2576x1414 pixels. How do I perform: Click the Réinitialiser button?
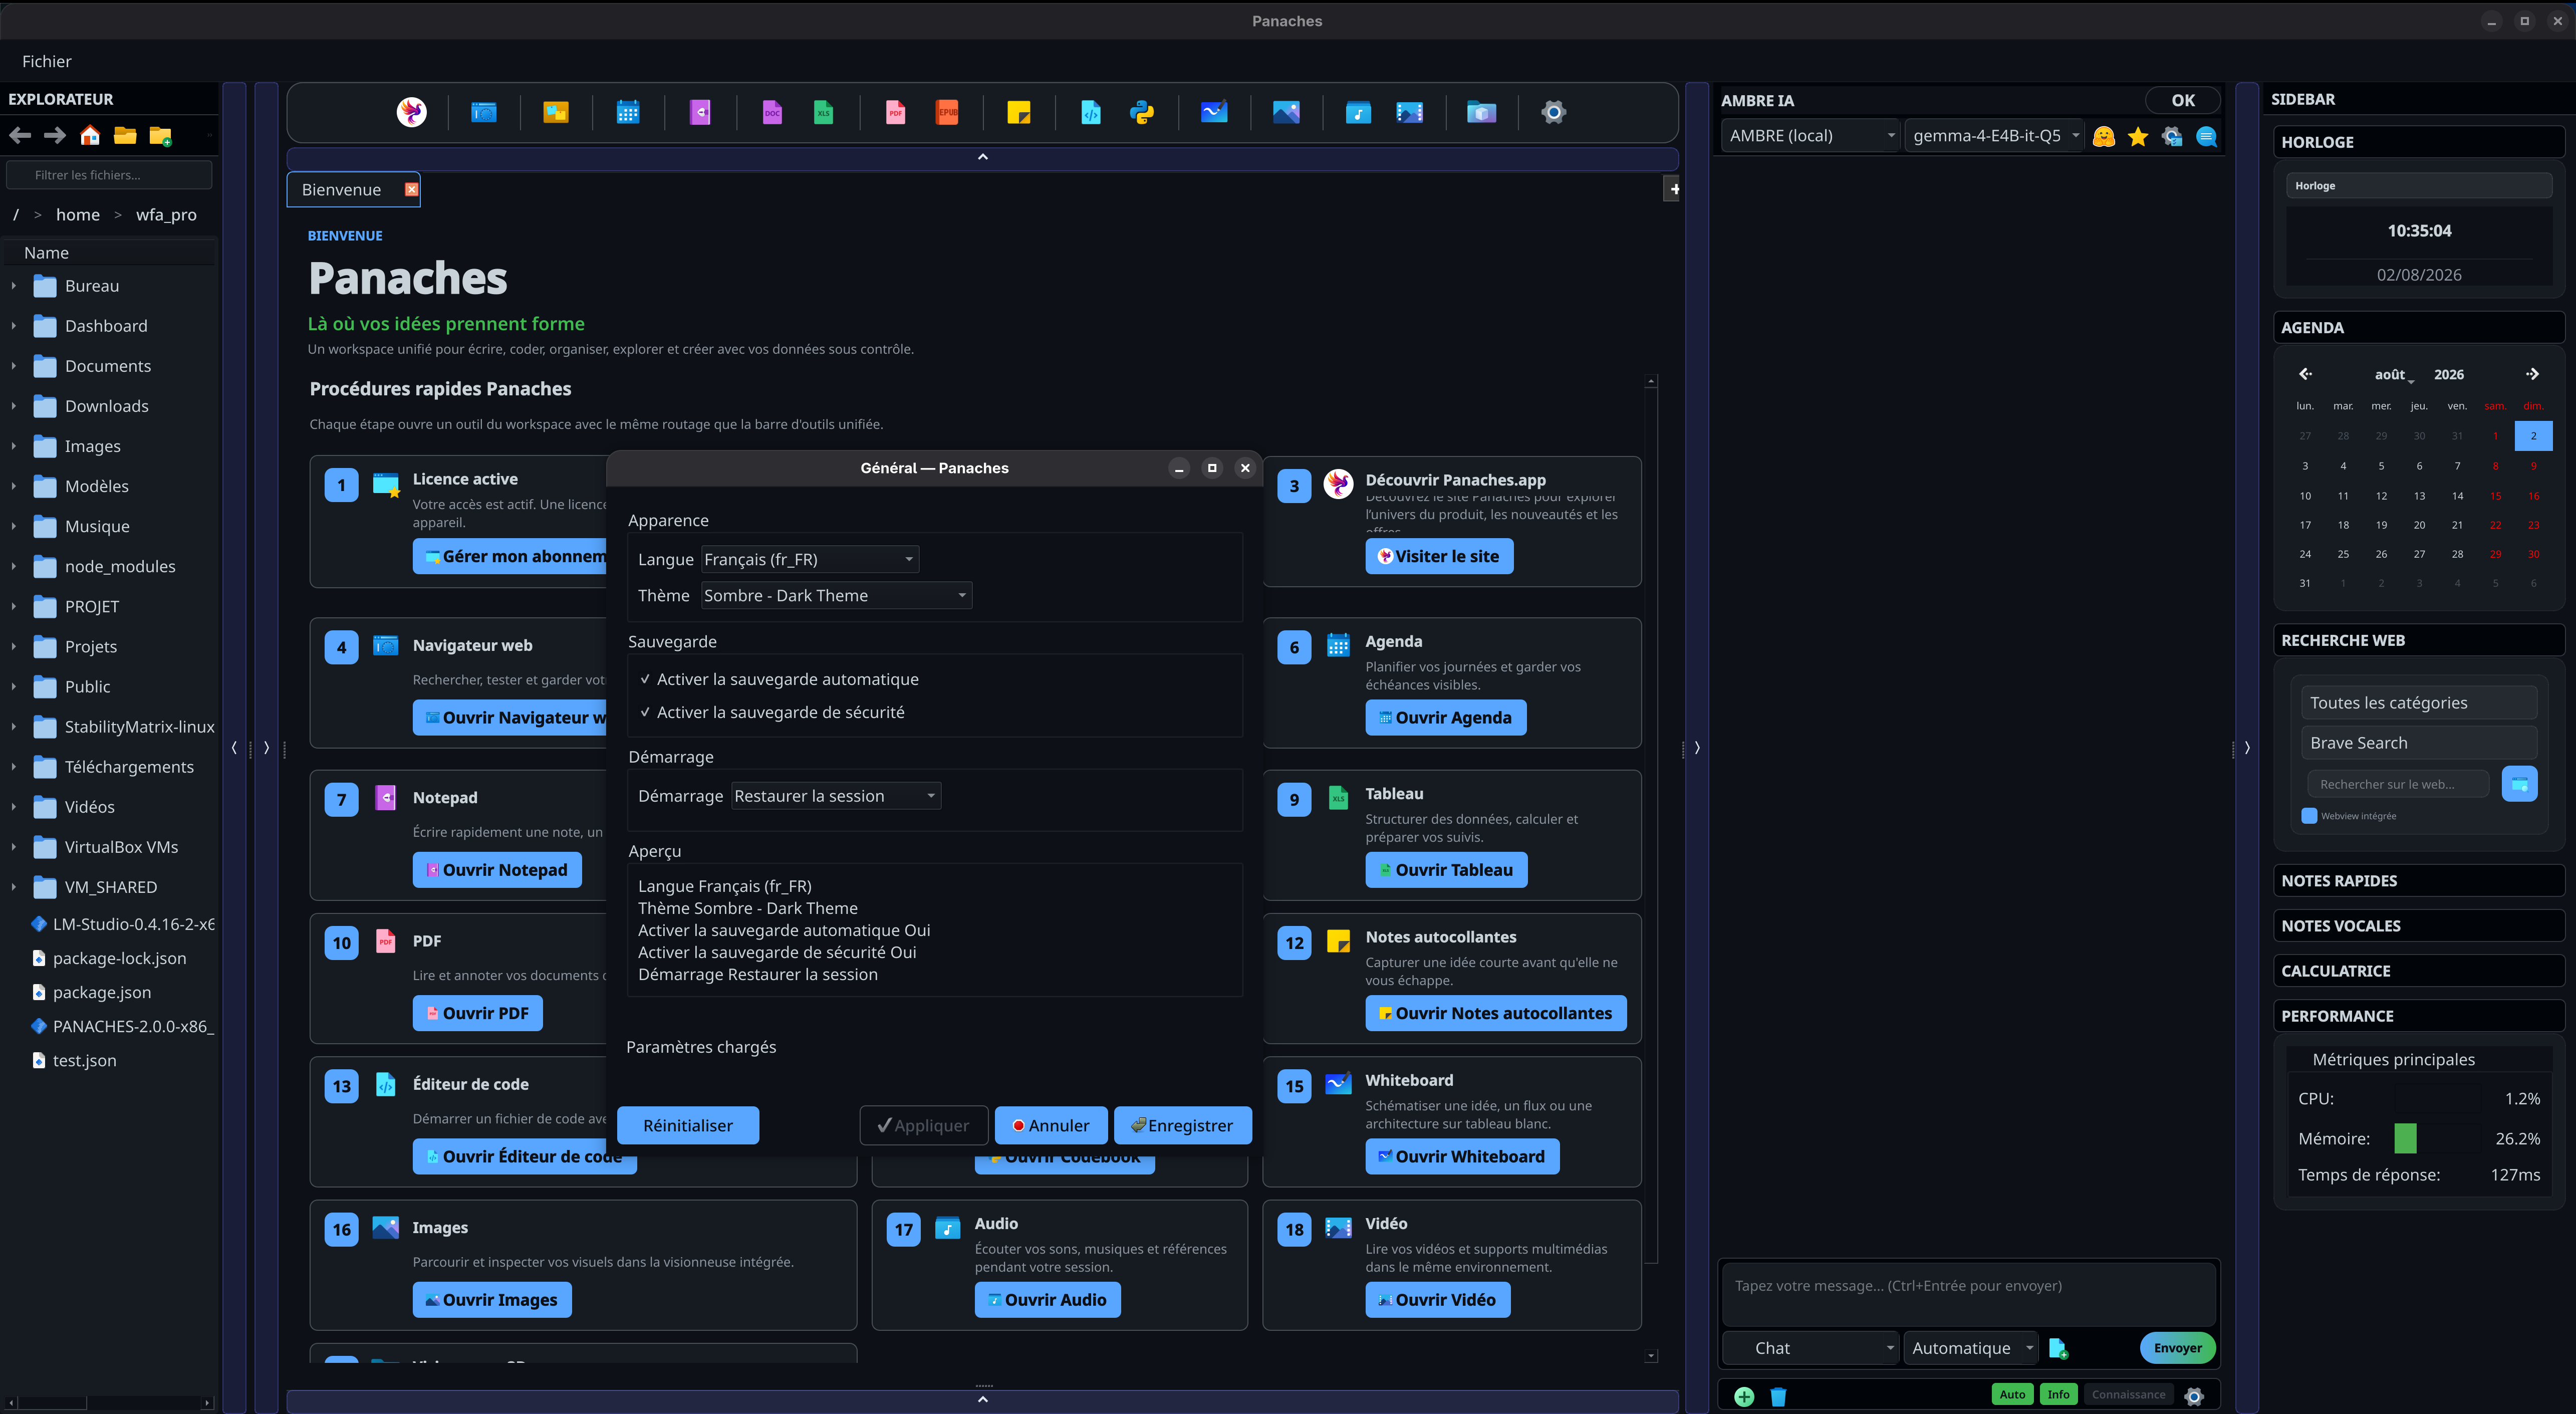688,1125
